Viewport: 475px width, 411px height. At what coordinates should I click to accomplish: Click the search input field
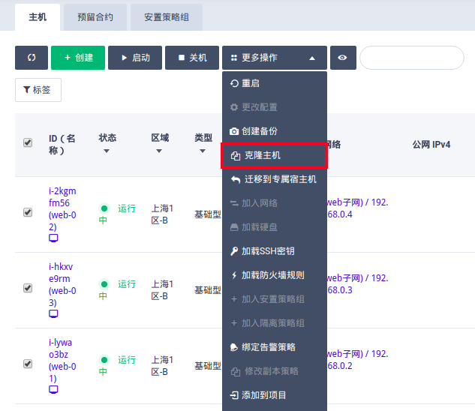[x=411, y=58]
